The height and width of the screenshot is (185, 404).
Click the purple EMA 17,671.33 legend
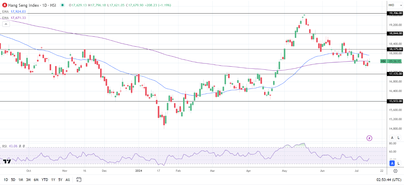pos(14,18)
